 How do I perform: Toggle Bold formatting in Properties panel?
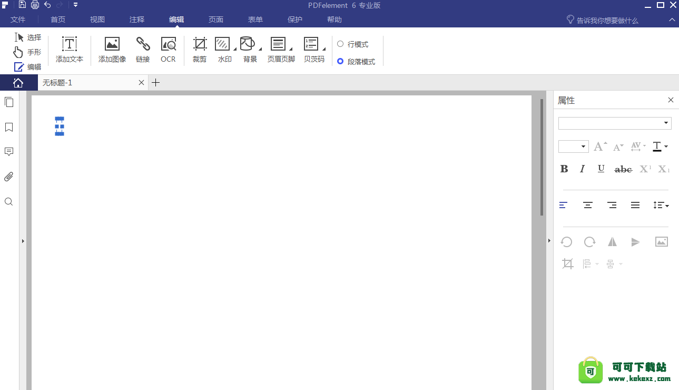564,169
